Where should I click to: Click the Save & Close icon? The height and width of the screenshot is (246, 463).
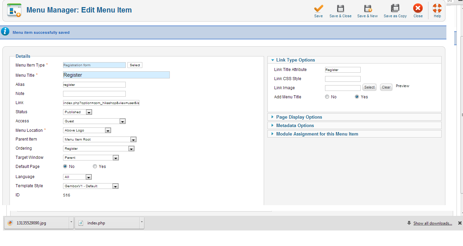coord(340,8)
